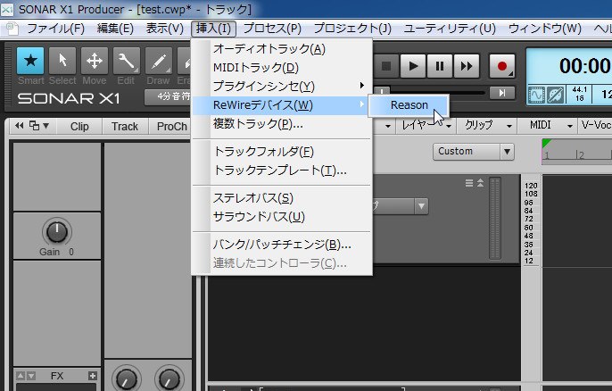The width and height of the screenshot is (612, 391).
Task: Choose the Select arrow tool
Action: pyautogui.click(x=62, y=61)
